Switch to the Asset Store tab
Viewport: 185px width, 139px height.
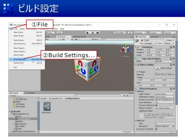pos(79,37)
